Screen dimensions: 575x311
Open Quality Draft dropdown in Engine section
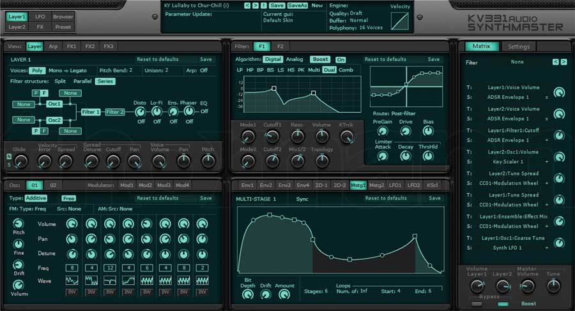(x=356, y=13)
